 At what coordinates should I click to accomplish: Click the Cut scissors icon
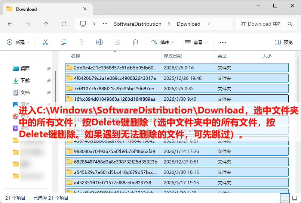(46, 42)
